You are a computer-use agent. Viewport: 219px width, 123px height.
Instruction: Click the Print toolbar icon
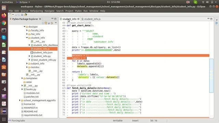22,14
